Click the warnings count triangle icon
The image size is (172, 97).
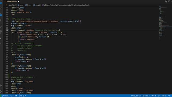[x=24, y=96]
